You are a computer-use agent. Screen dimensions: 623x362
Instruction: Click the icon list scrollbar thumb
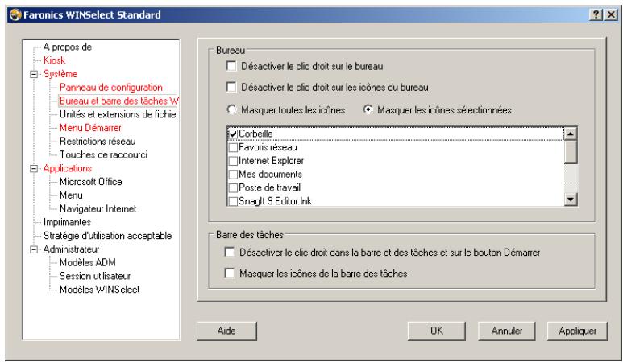(x=571, y=151)
